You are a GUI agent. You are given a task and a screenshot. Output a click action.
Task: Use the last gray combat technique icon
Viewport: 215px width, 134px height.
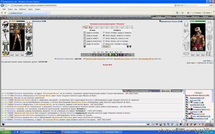tap(132, 55)
